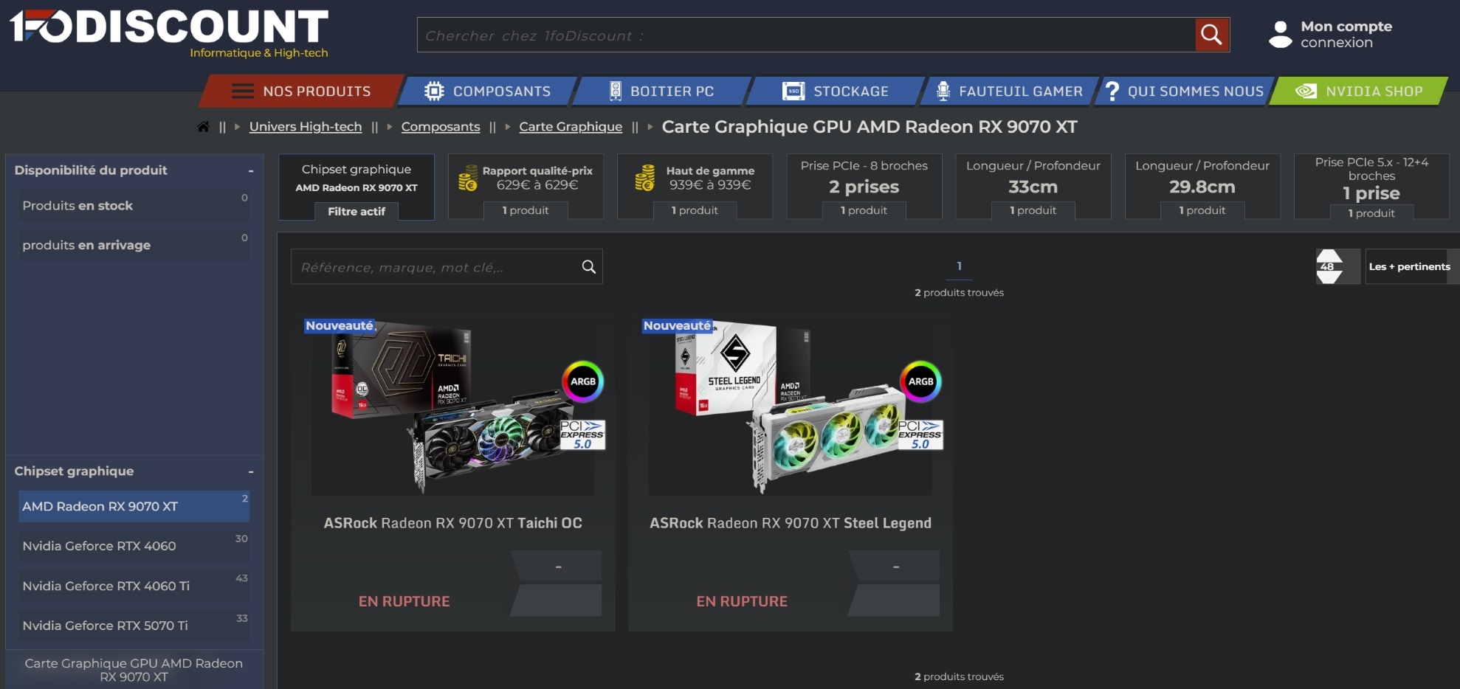This screenshot has width=1460, height=689.
Task: Click the magnifier in the product reference search
Action: (588, 266)
